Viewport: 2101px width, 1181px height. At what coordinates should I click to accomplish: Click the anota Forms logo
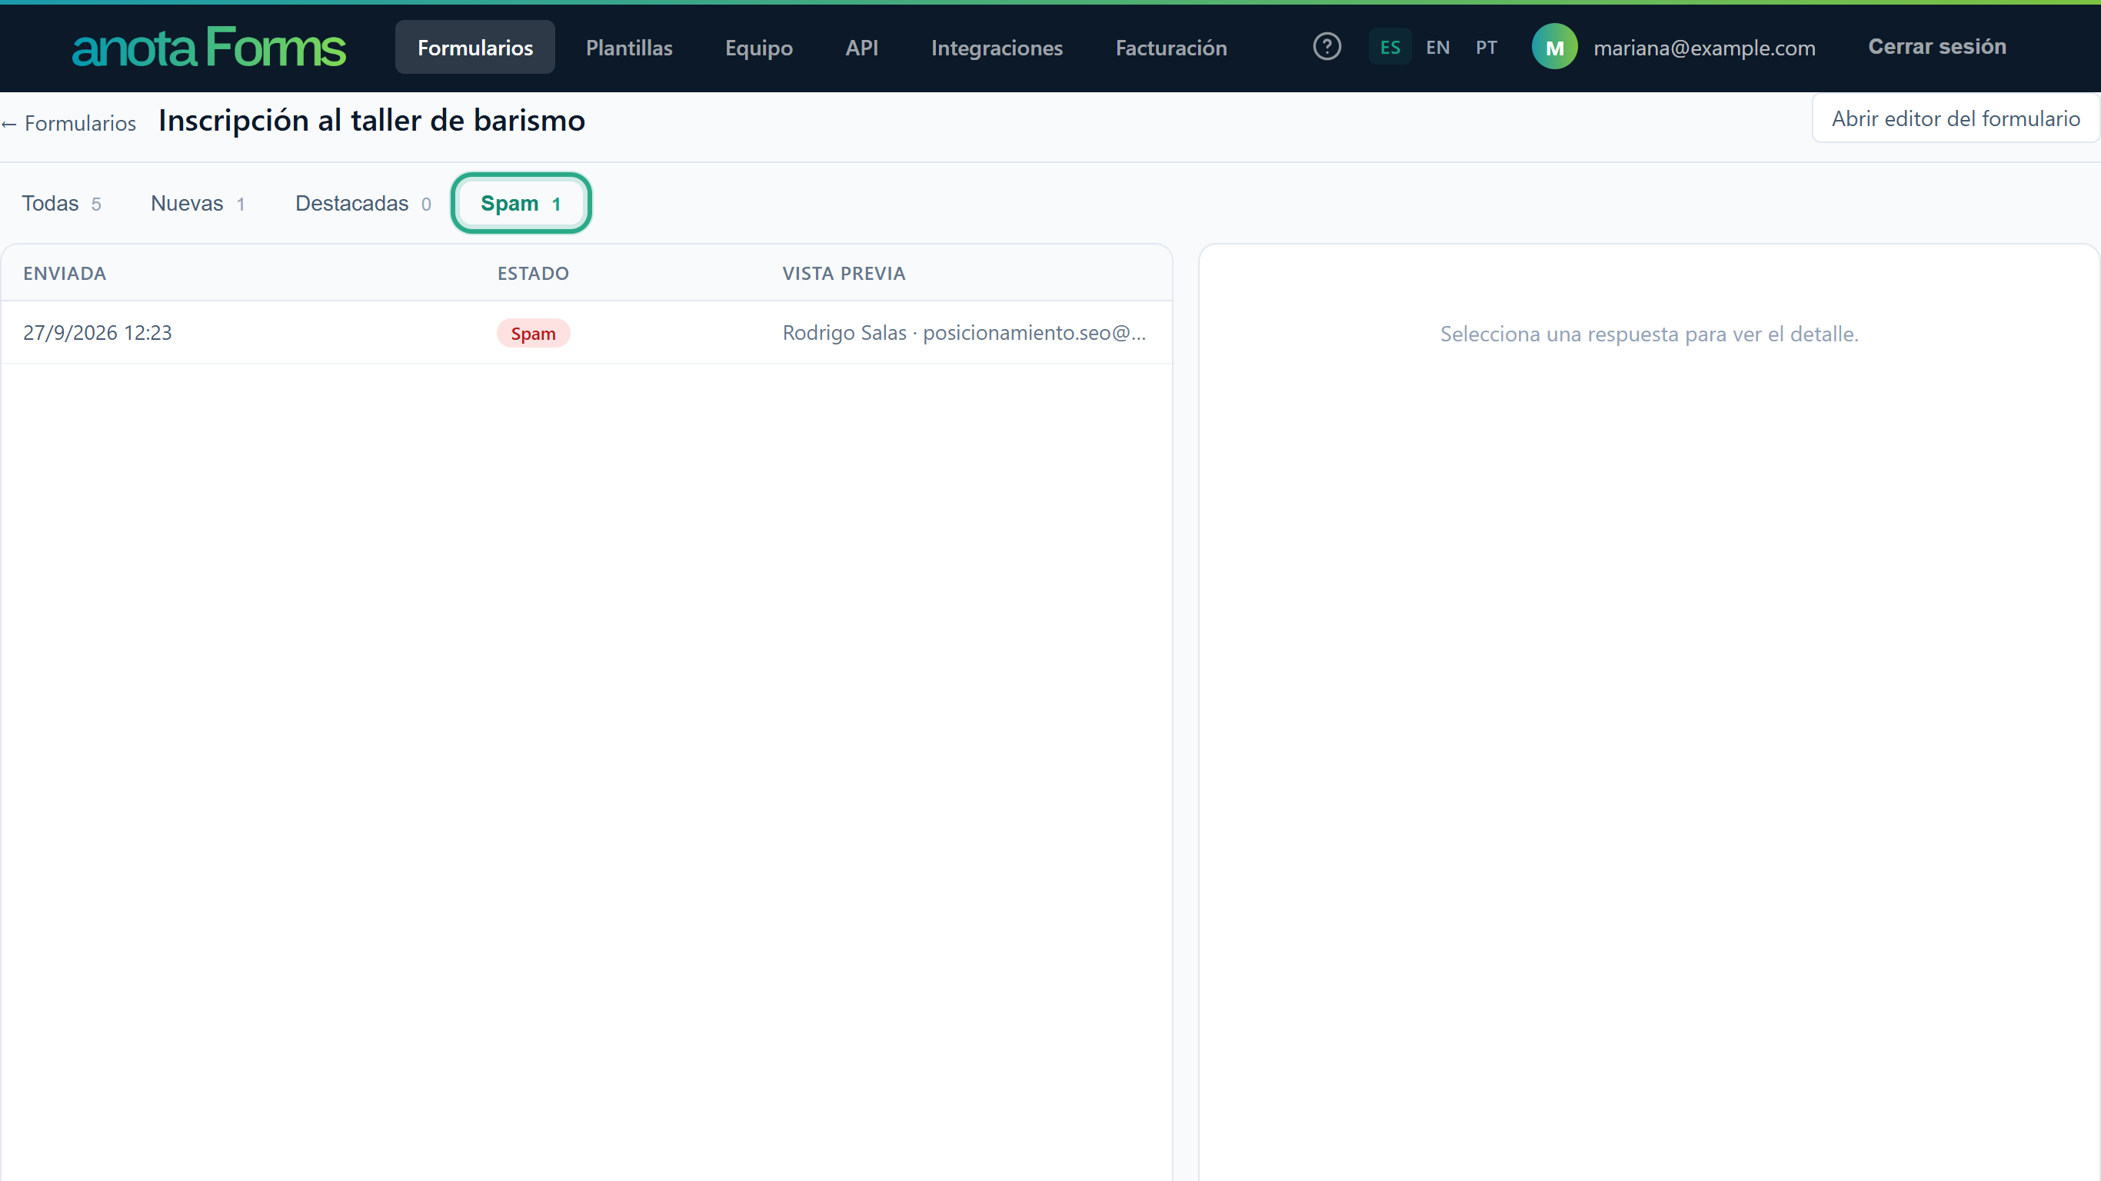pos(209,48)
